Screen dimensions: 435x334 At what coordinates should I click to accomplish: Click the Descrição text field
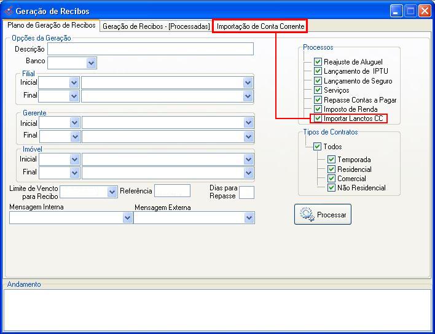point(150,49)
